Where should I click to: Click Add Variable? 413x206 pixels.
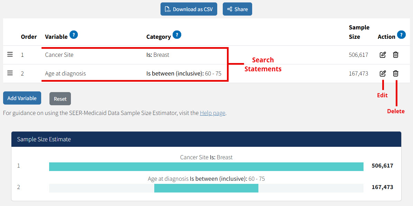[22, 98]
